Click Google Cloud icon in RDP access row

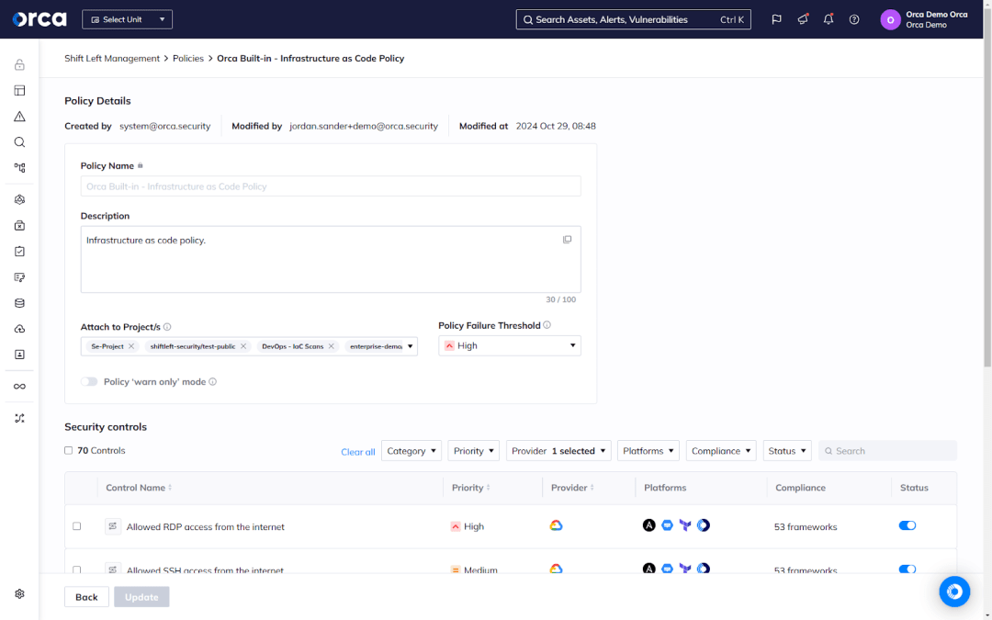point(556,525)
